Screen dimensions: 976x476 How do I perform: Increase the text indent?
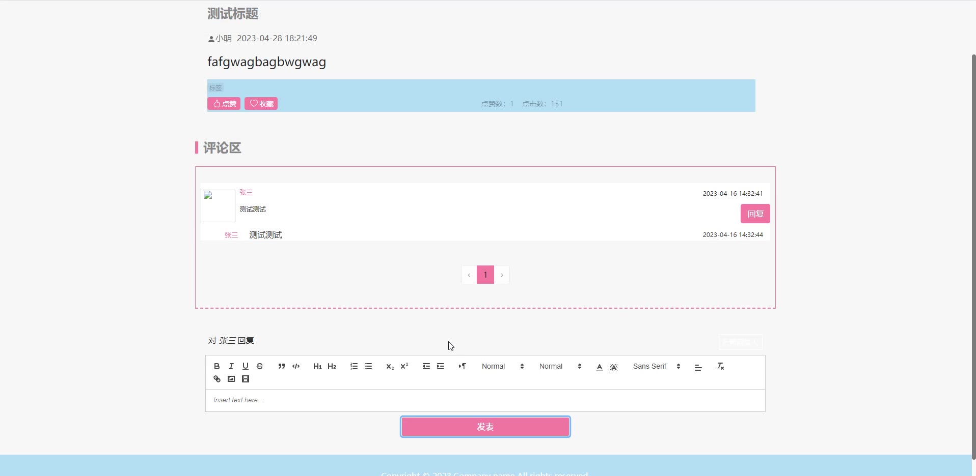click(x=441, y=366)
